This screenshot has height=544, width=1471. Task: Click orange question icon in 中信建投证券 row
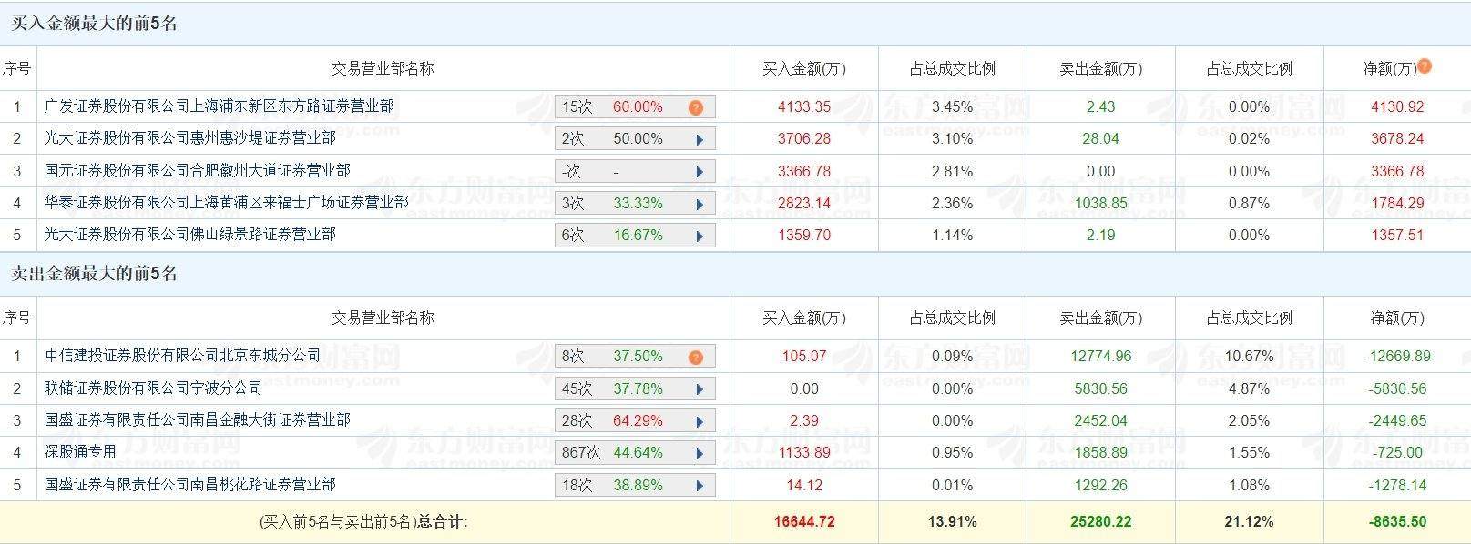[696, 357]
